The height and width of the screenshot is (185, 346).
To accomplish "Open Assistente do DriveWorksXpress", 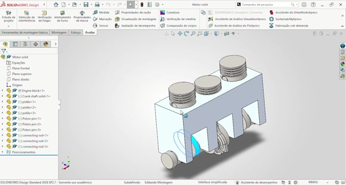I will pos(293,13).
